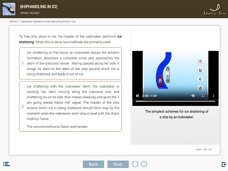The height and width of the screenshot is (171, 228).
Task: Select scheme label a in video
Action: (200, 61)
